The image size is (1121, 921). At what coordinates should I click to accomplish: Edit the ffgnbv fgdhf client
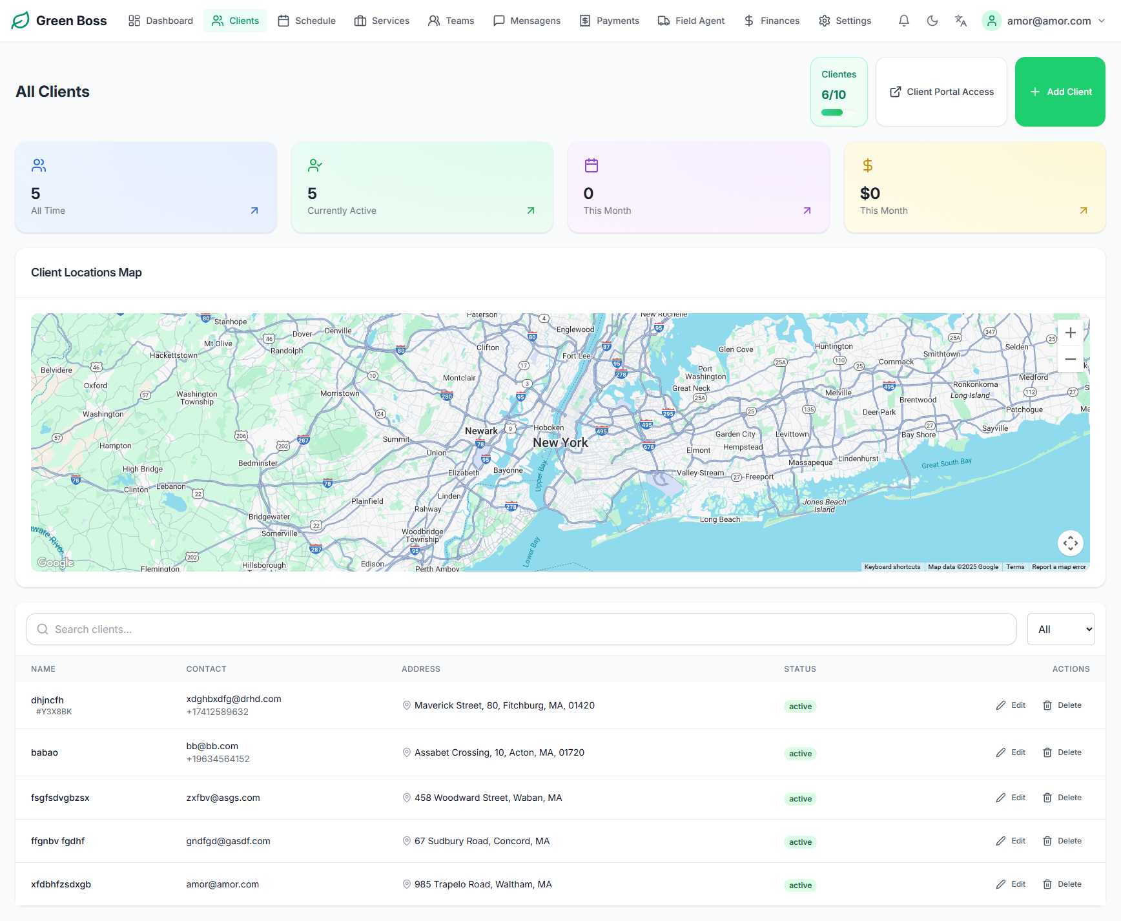(1011, 841)
